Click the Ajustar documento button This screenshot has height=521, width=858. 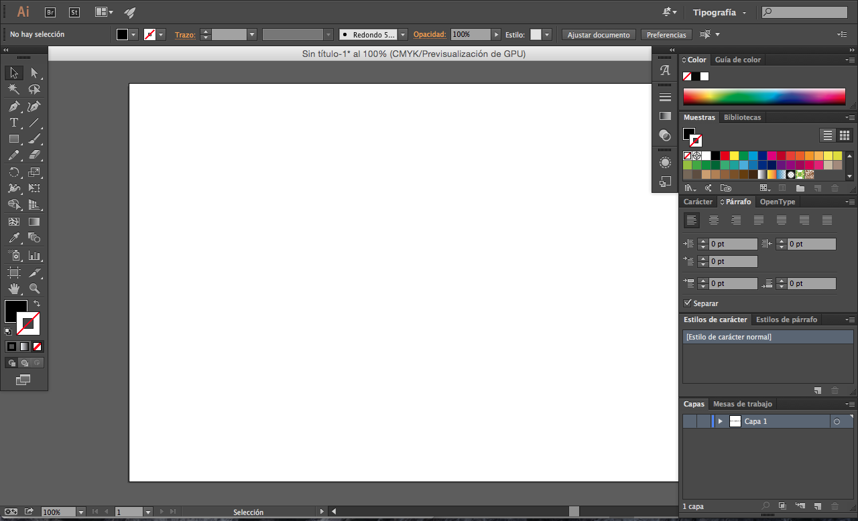click(x=598, y=34)
